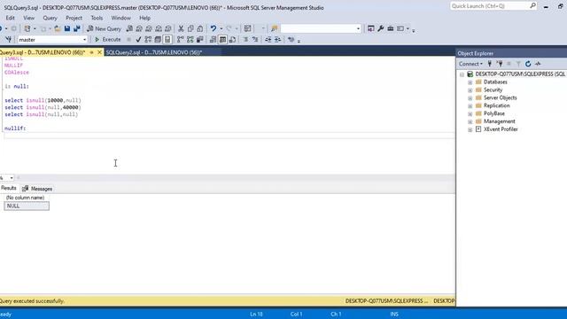The width and height of the screenshot is (567, 319).
Task: Select the Management tree item
Action: click(x=500, y=121)
